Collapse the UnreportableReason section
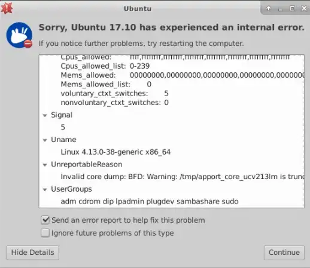The width and height of the screenshot is (310, 268). (45, 165)
